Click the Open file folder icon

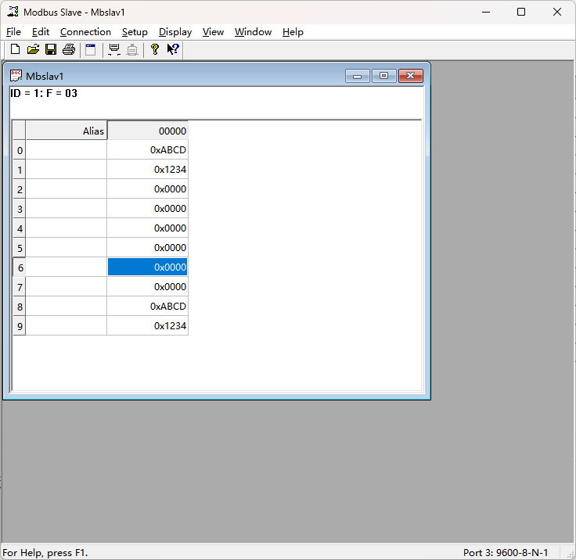[x=33, y=49]
